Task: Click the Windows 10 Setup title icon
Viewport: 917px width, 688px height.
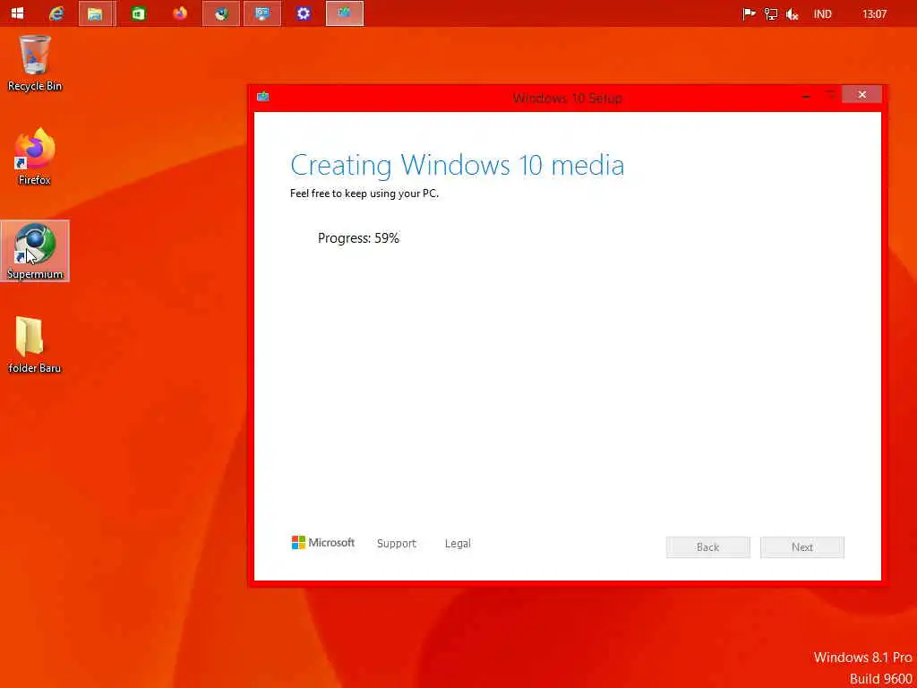Action: (263, 97)
